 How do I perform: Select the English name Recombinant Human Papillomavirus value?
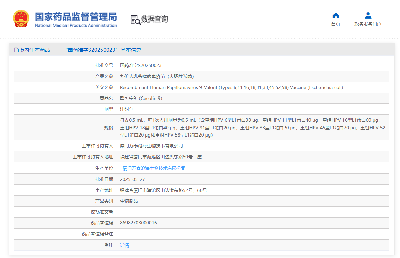231,87
